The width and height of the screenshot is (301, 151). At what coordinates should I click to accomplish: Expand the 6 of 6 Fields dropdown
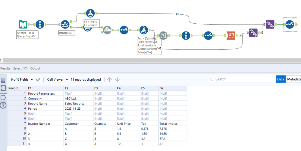click(22, 80)
